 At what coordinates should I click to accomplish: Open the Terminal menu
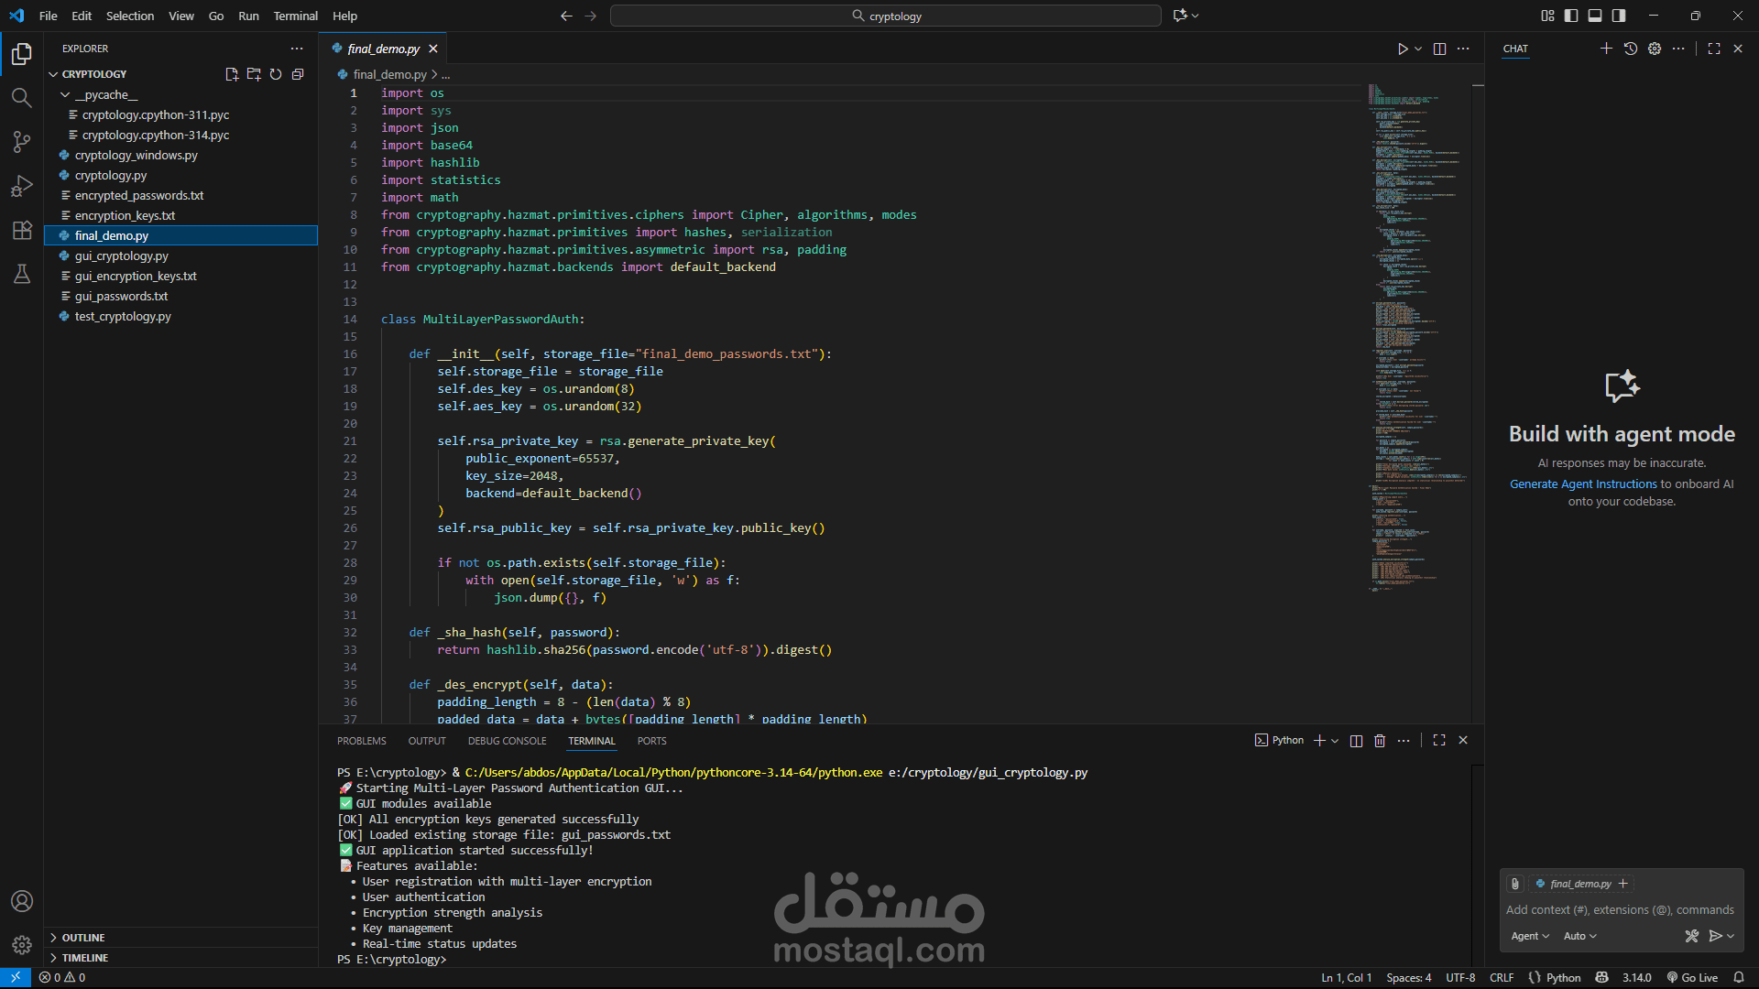click(295, 16)
